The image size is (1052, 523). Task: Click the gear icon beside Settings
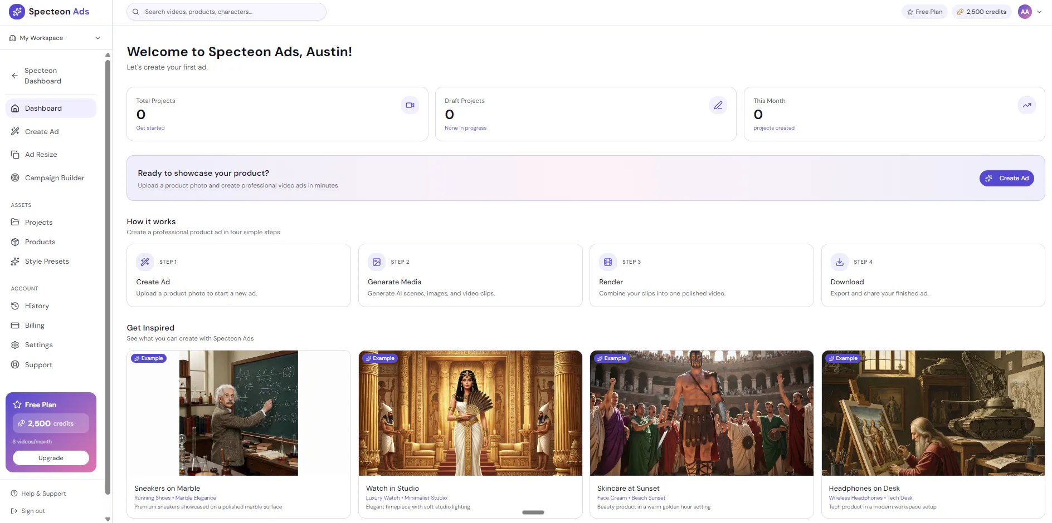[15, 345]
